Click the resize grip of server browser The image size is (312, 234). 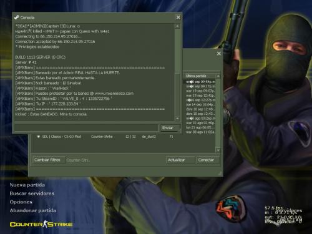pos(220,173)
